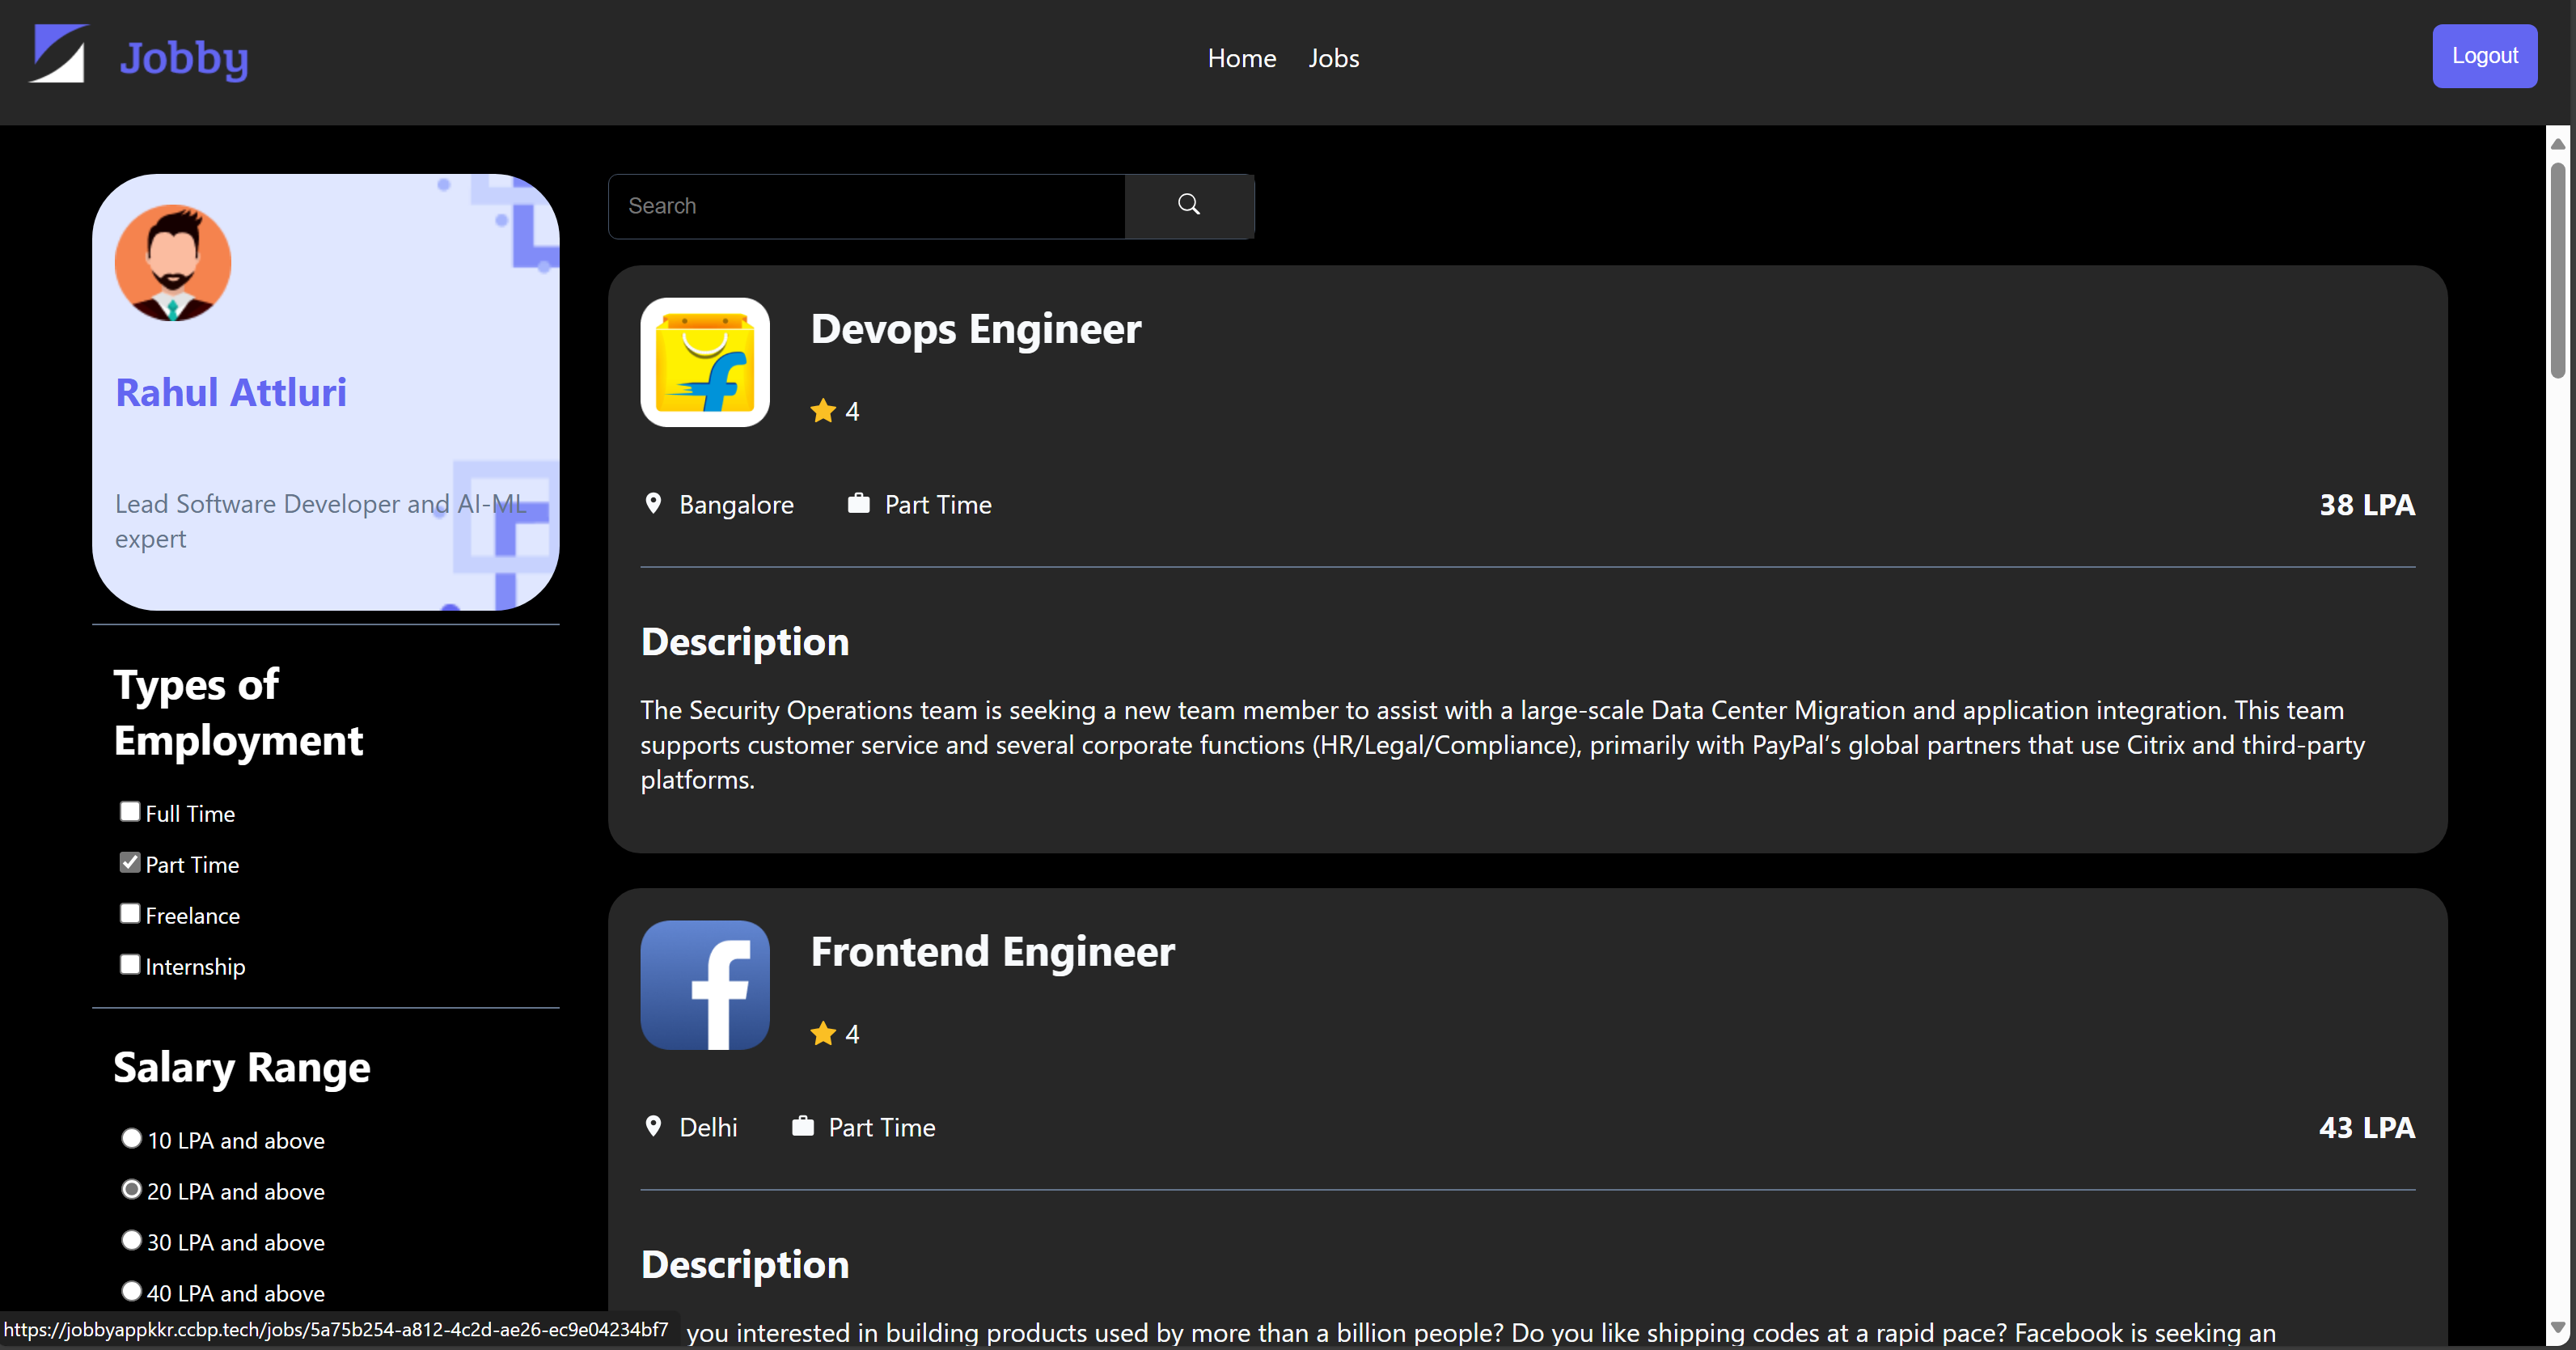Click the Flipkart company logo
2576x1350 pixels.
[704, 362]
